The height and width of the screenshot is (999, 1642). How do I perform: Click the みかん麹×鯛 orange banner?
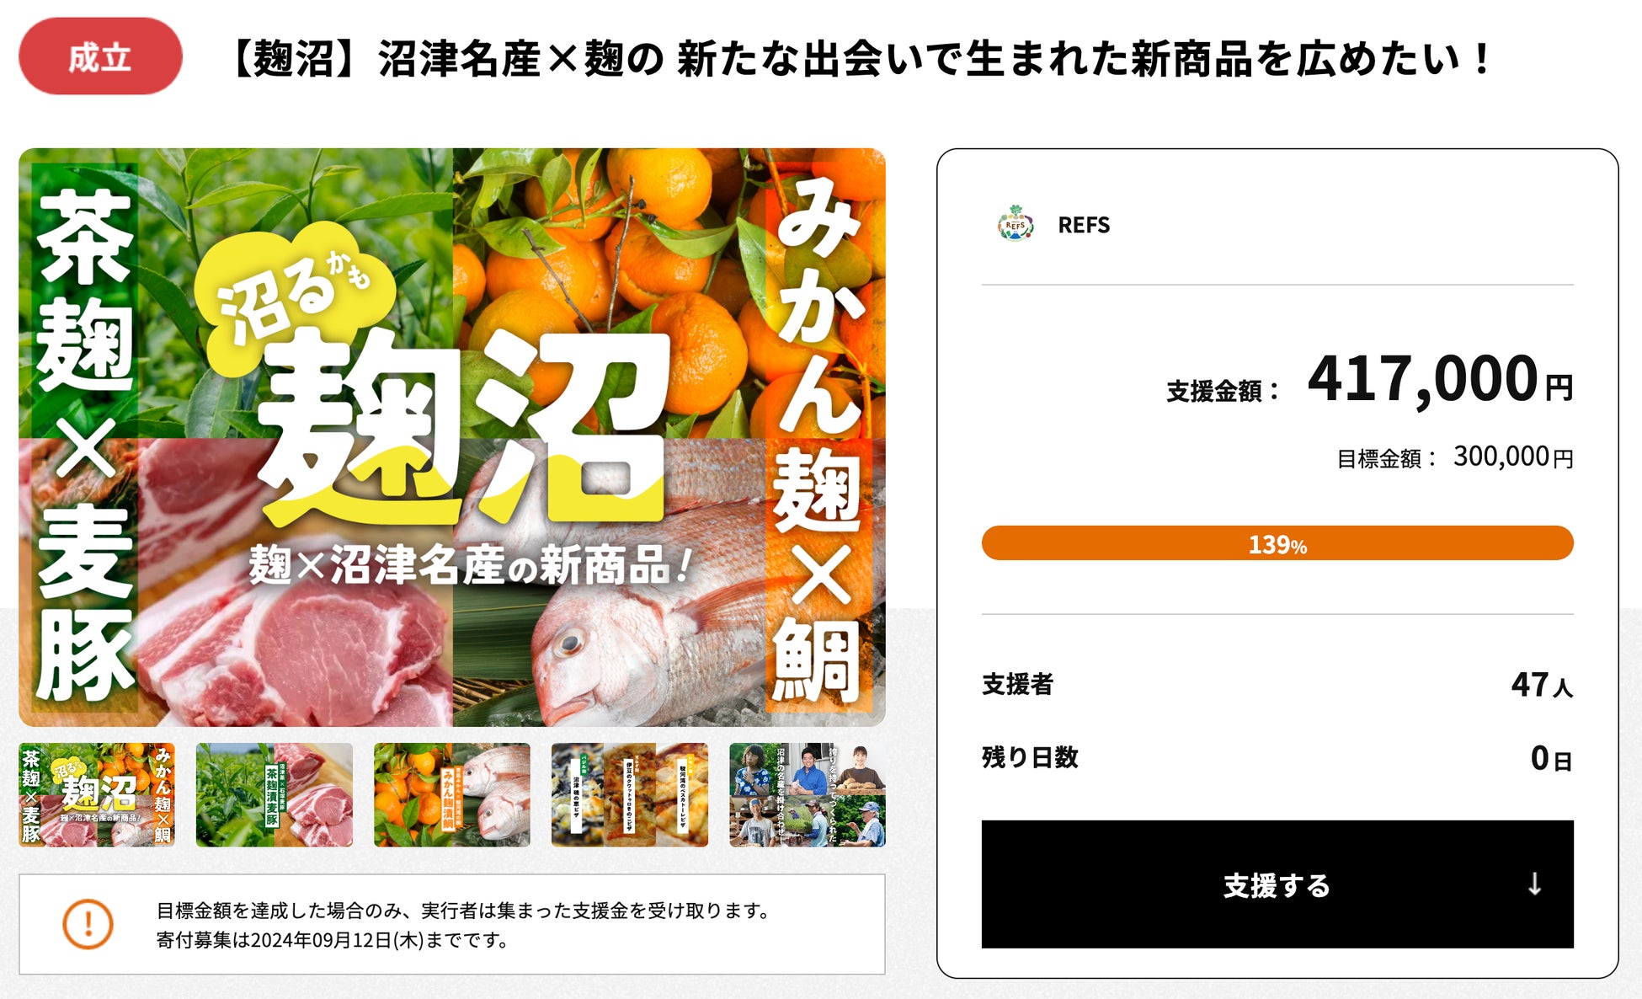click(x=819, y=438)
